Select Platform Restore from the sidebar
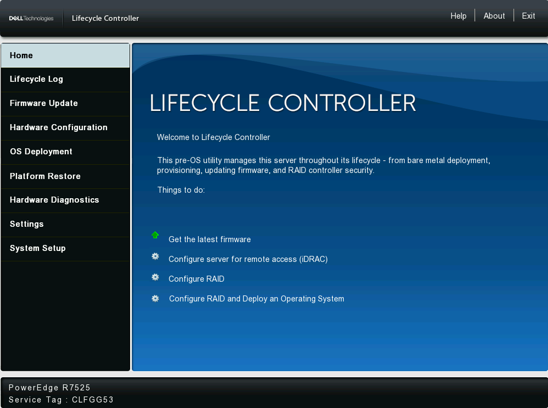548x408 pixels. click(x=45, y=176)
